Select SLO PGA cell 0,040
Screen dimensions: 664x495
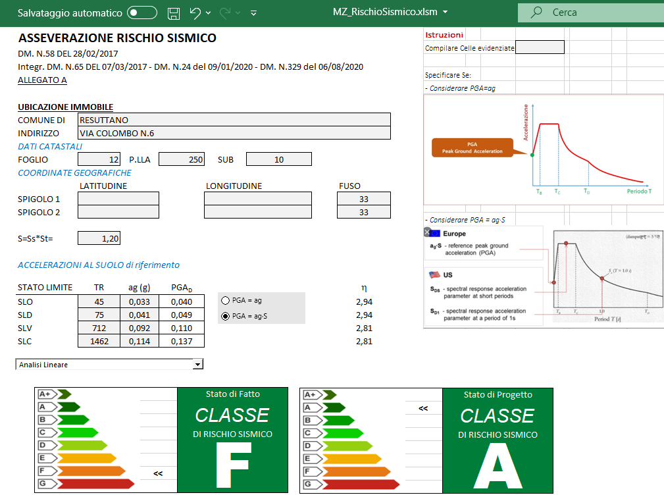(182, 301)
